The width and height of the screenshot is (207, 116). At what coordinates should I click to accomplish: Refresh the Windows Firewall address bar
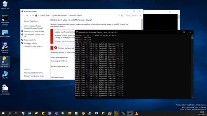click(122, 15)
